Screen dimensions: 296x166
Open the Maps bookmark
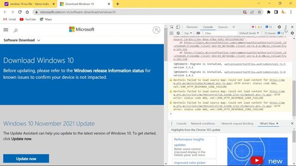pyautogui.click(x=46, y=19)
